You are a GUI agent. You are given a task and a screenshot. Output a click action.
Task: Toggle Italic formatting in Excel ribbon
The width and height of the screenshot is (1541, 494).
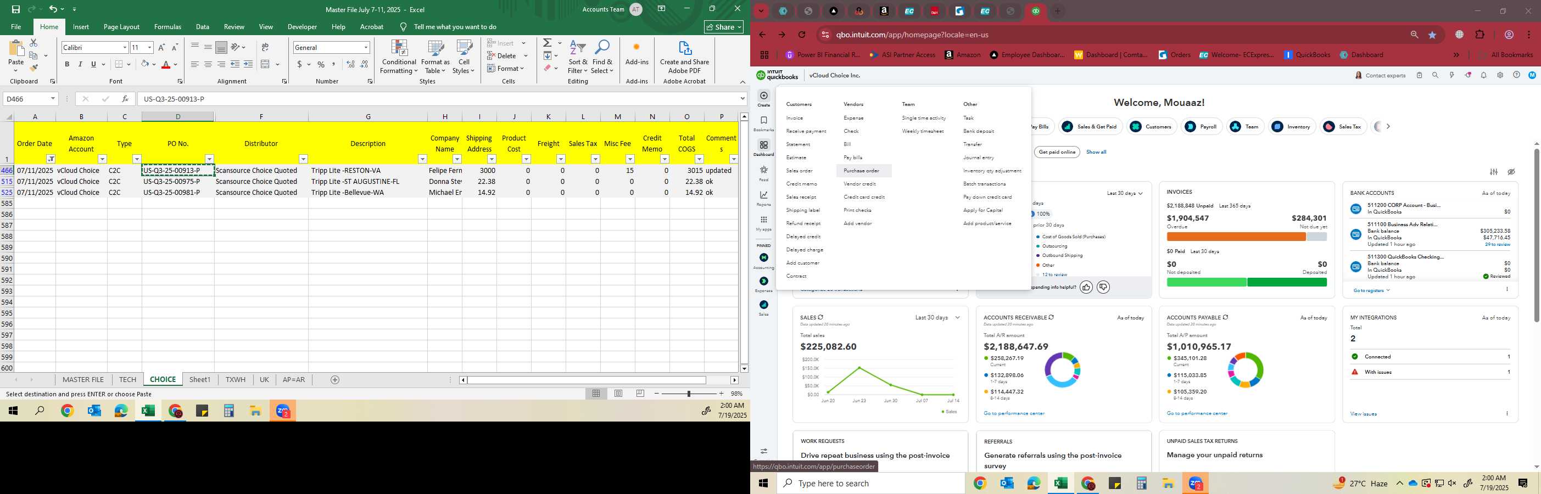tap(80, 65)
